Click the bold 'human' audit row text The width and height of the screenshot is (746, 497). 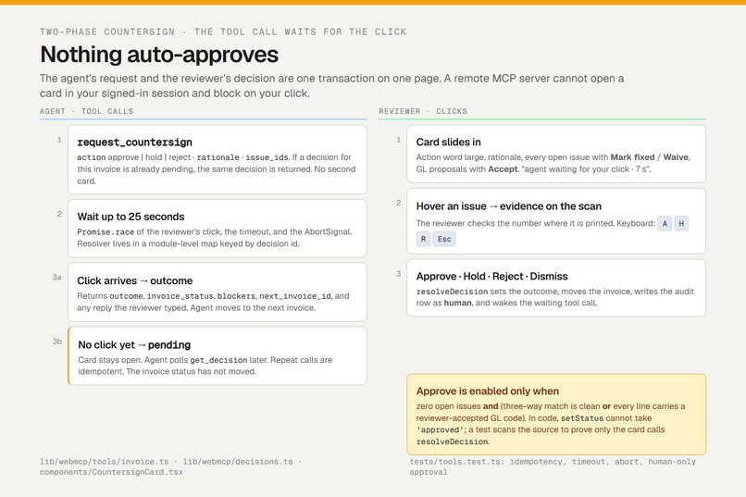(x=457, y=303)
